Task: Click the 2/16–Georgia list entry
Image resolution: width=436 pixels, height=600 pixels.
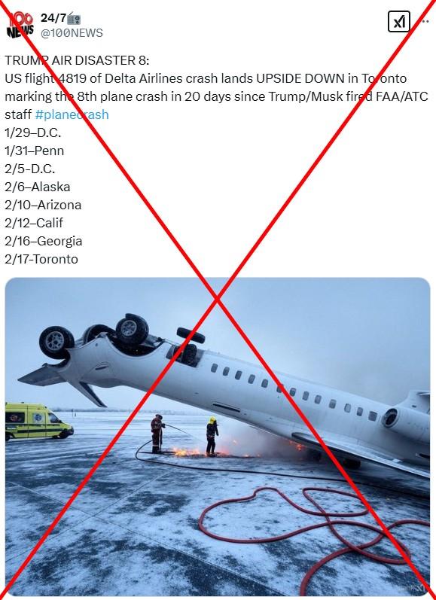Action: coord(43,241)
